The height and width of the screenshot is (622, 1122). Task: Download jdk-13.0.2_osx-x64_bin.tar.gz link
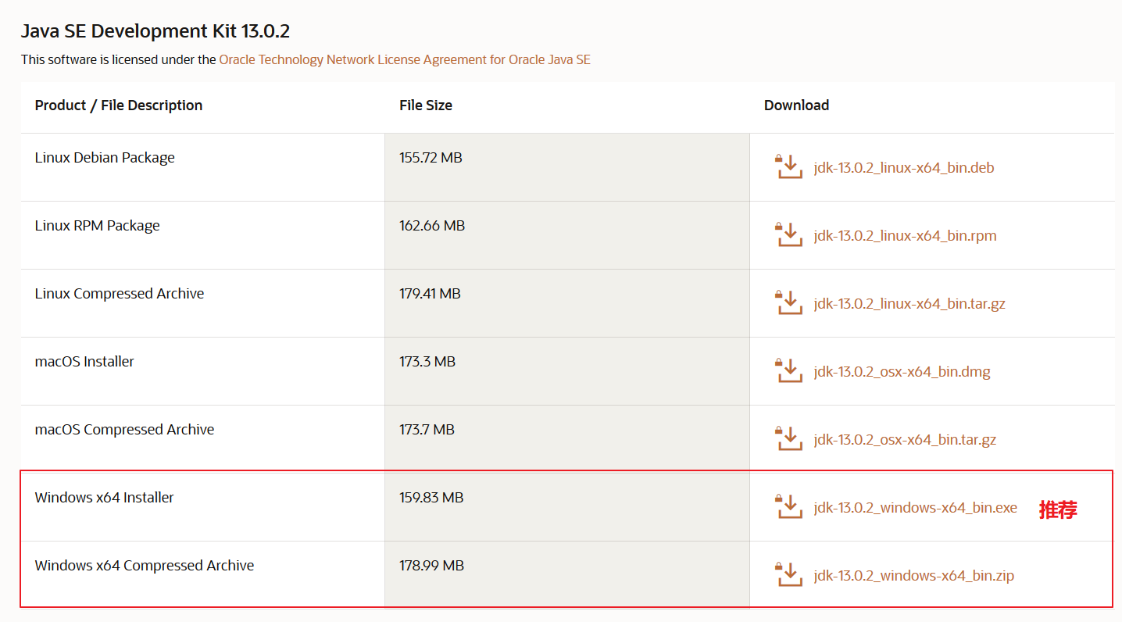(x=905, y=440)
